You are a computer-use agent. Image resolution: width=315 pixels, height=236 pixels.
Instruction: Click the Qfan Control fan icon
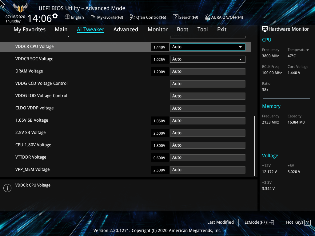click(132, 17)
